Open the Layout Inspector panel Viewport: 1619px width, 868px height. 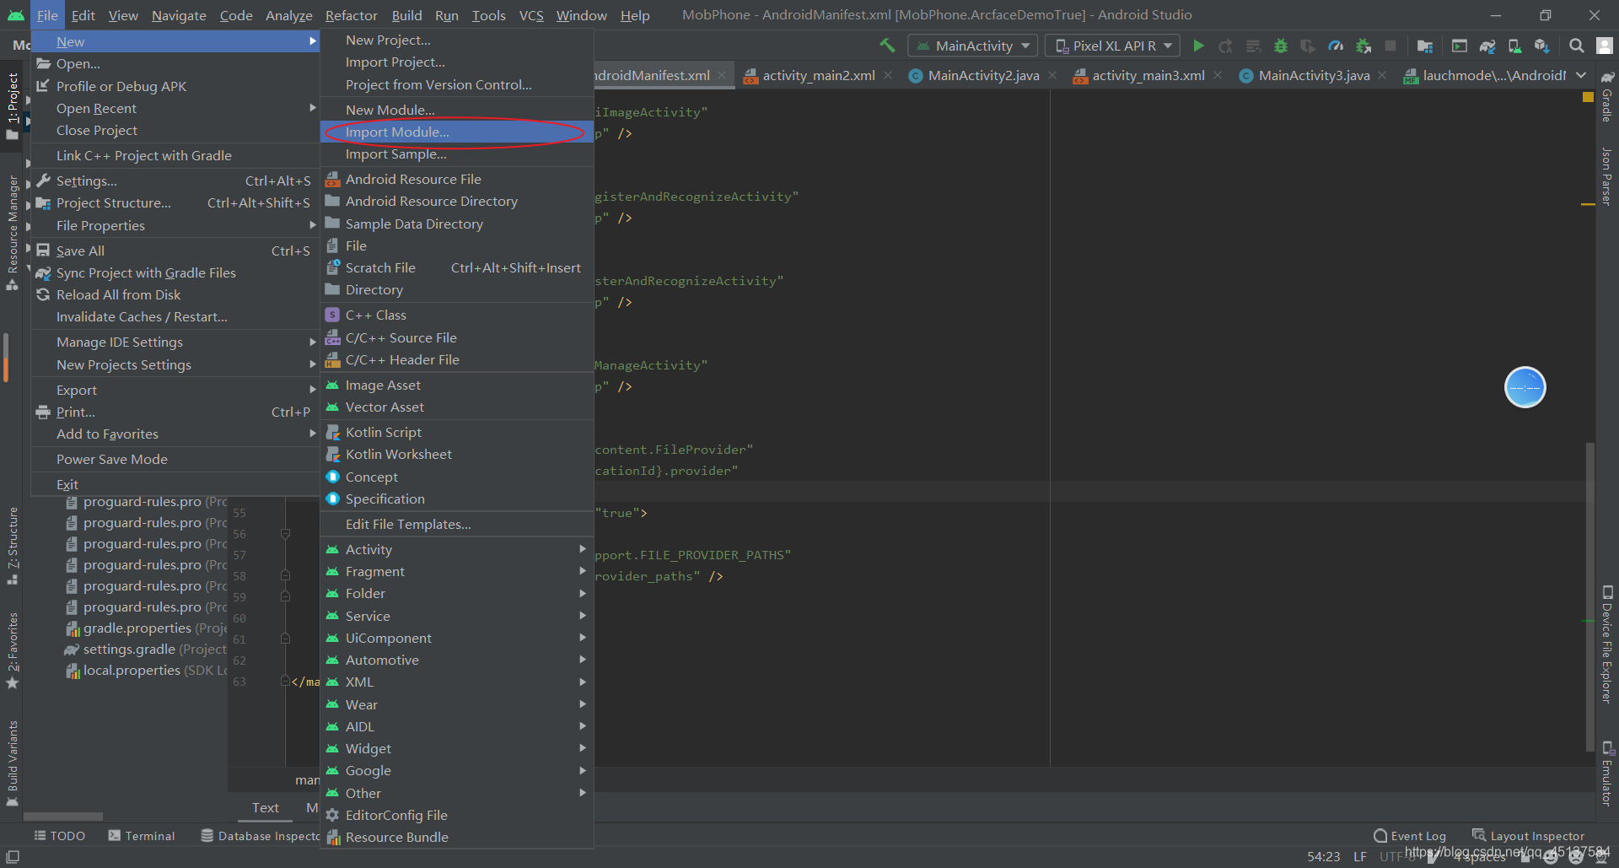[x=1528, y=836]
